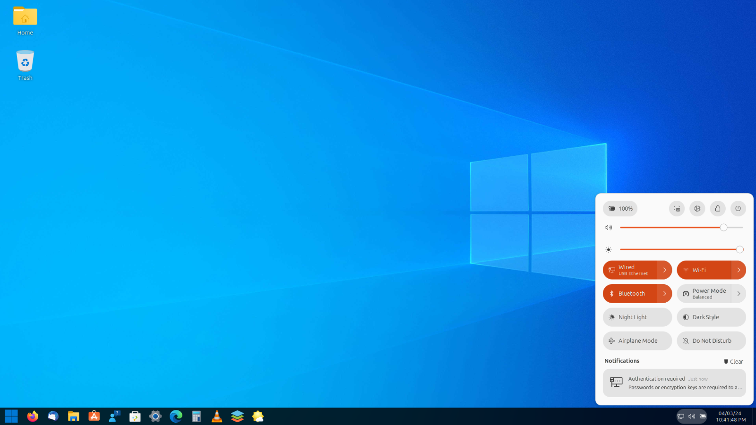The width and height of the screenshot is (756, 425).
Task: Take a screenshot using the camera icon
Action: coord(677,208)
